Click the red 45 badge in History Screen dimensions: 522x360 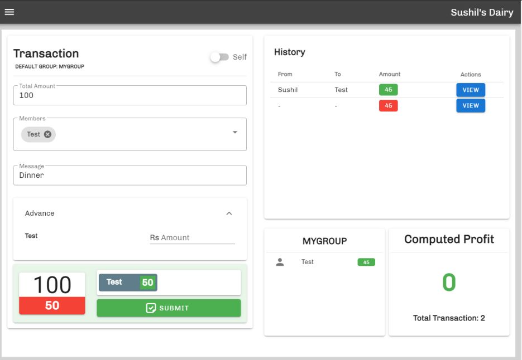[389, 105]
